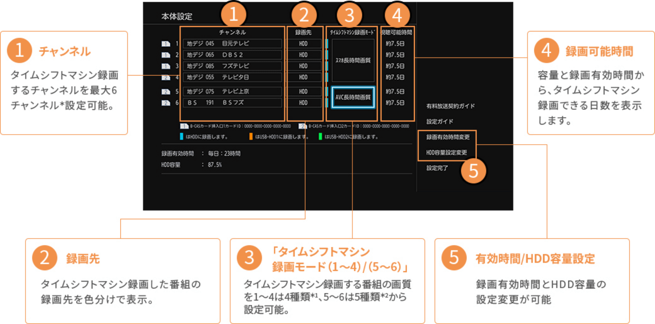655x324 pixels.
Task: Click the B-CAS card slot 1 icon beside channel 1
Action: (166, 43)
